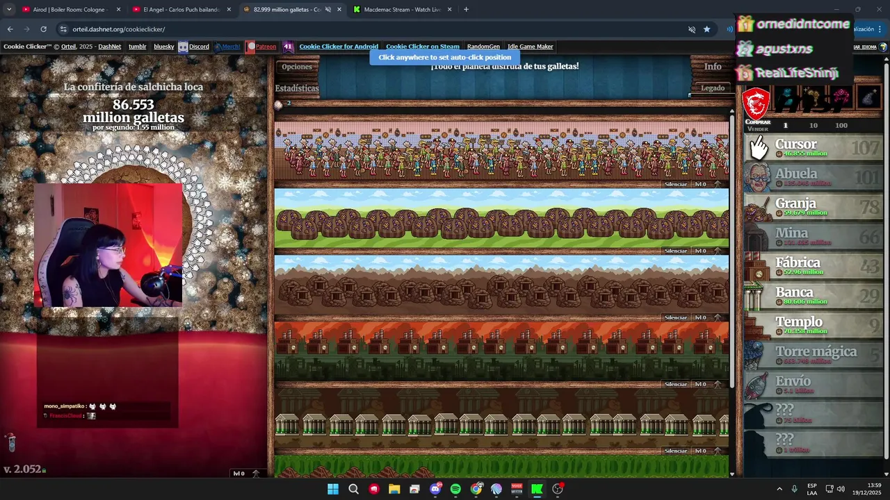890x500 pixels.
Task: Buy a Banca building
Action: [814, 297]
